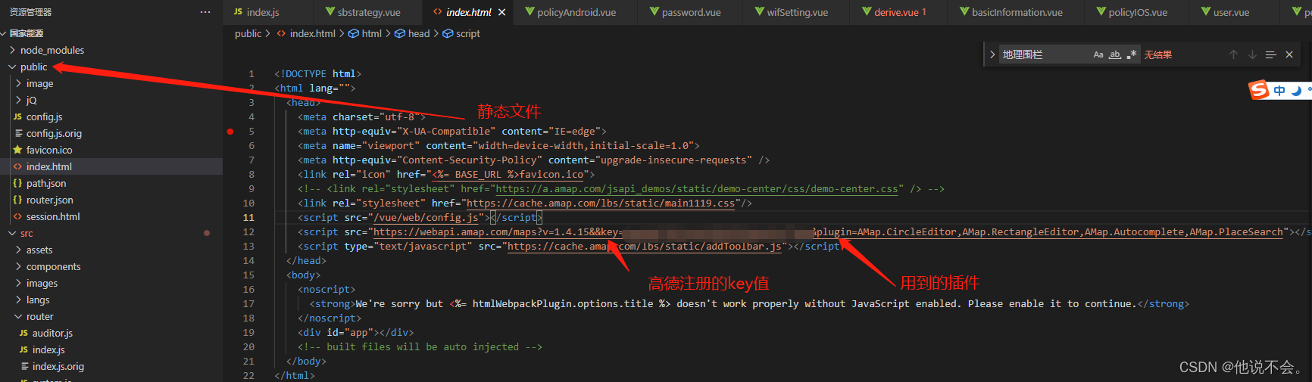Viewport: 1312px width, 382px height.
Task: Open the addToolbar.js script URL
Action: pos(645,247)
